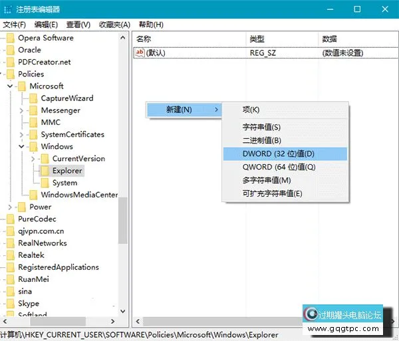This screenshot has width=399, height=341.
Task: Click the Microsoft folder icon
Action: (x=22, y=86)
